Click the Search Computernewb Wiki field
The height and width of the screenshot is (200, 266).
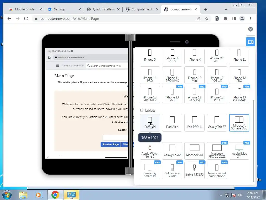point(107,66)
